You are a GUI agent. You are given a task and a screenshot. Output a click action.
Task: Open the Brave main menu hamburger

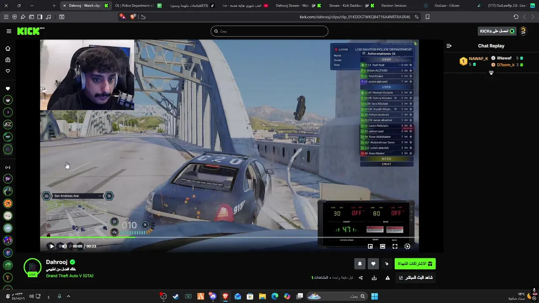6,17
